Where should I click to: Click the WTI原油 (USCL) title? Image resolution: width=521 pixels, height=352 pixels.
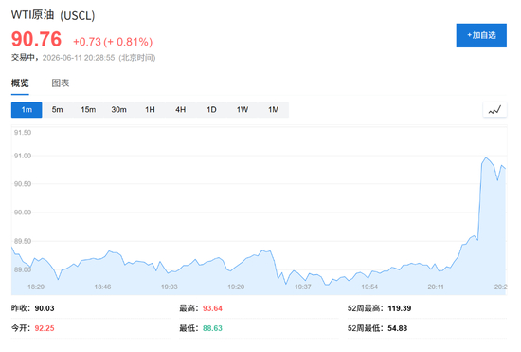pyautogui.click(x=53, y=15)
